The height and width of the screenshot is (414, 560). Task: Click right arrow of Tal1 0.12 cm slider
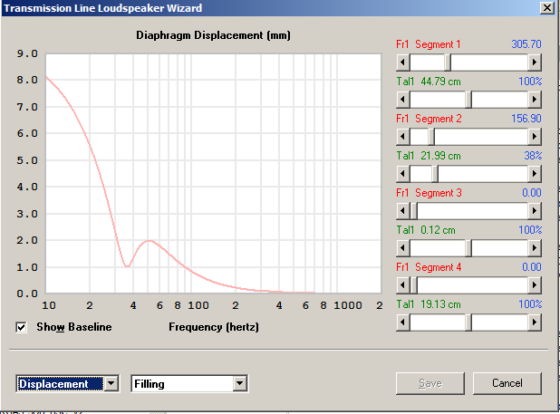tap(535, 248)
